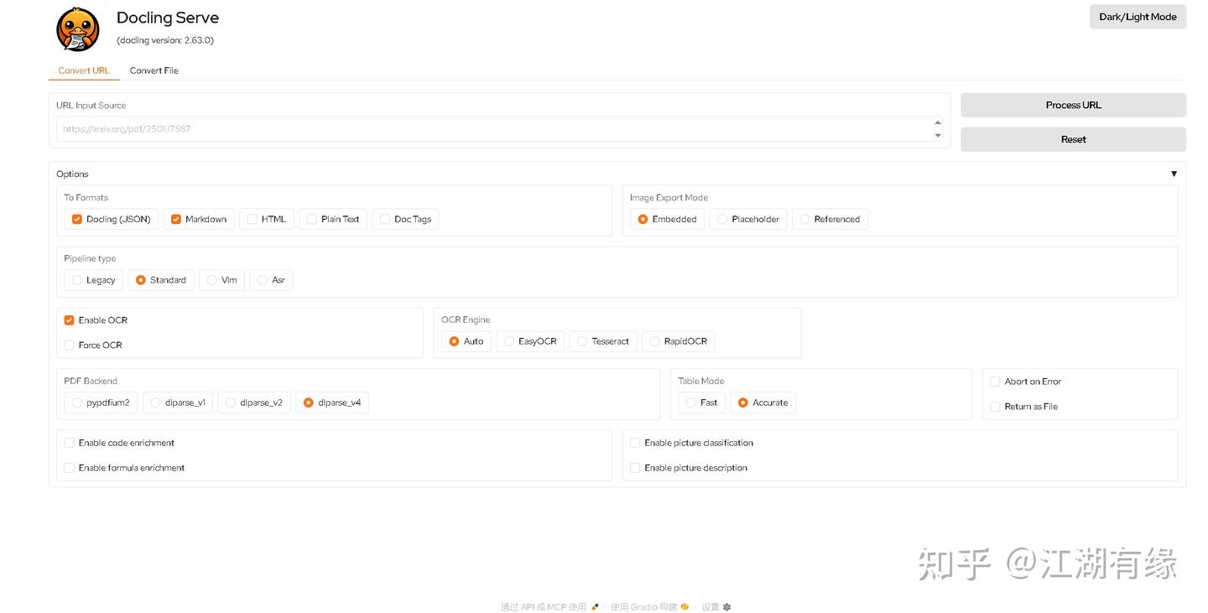Click the URL input scroll-up arrow
Image resolution: width=1208 pixels, height=613 pixels.
pyautogui.click(x=938, y=123)
